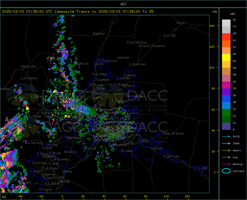Click the SanJose place label
This screenshot has width=247, height=200.
click(x=123, y=57)
